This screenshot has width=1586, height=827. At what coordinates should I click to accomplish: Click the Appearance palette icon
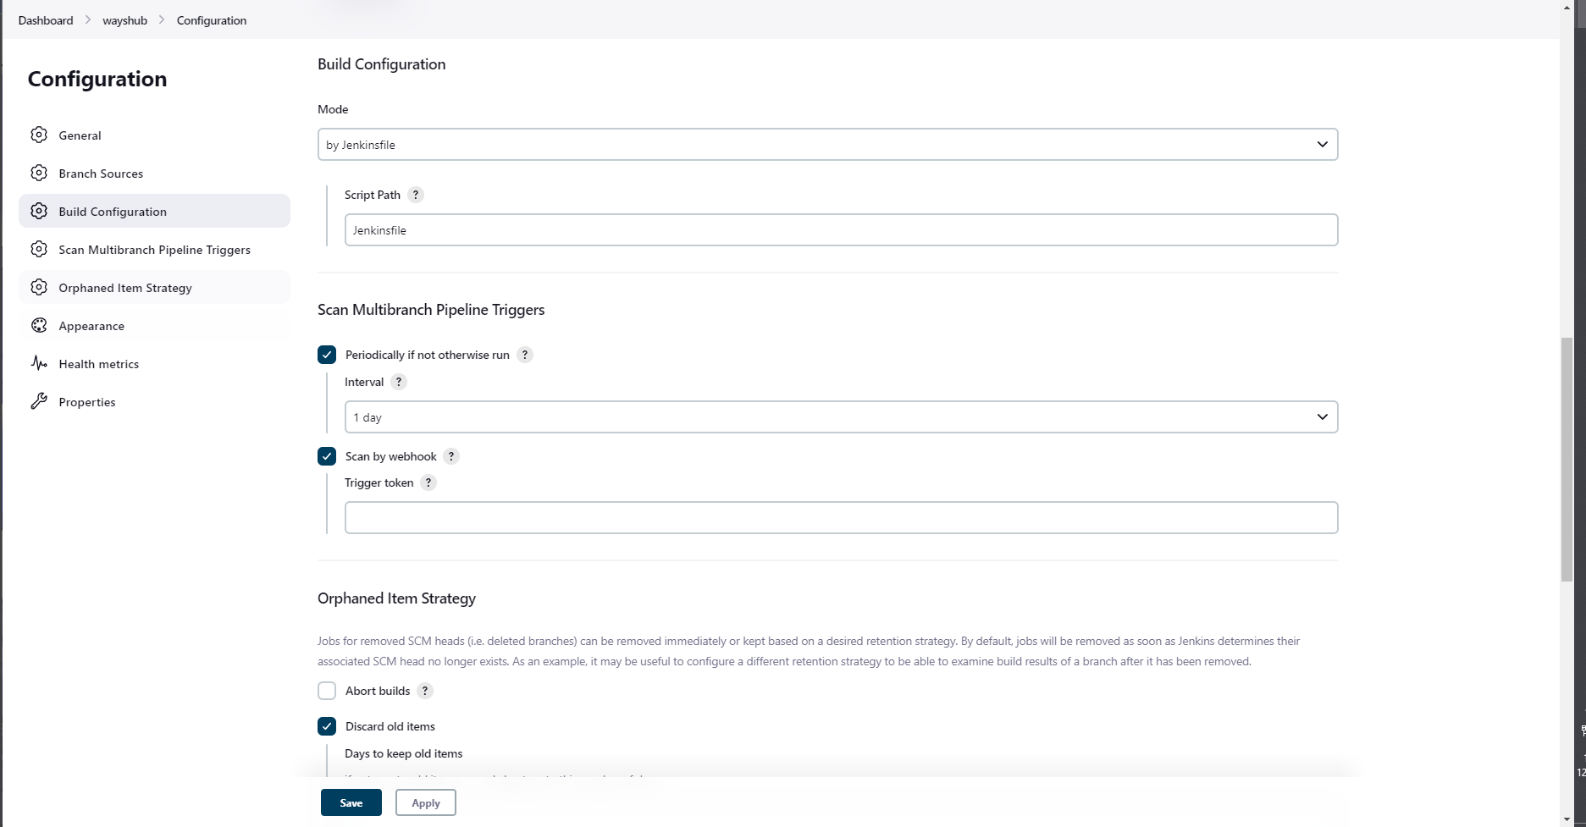click(39, 325)
